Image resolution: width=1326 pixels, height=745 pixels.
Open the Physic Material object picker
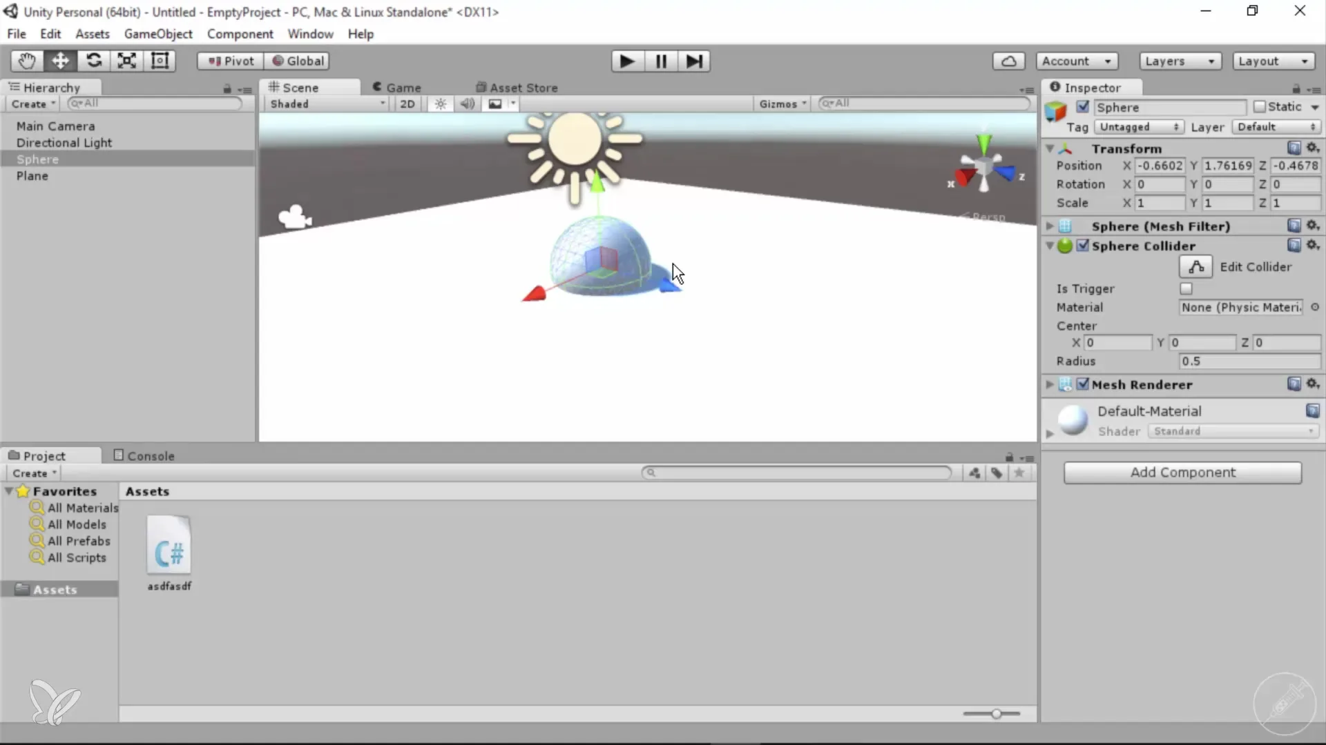[x=1315, y=307]
